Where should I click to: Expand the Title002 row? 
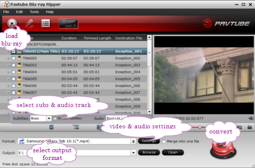[8, 58]
